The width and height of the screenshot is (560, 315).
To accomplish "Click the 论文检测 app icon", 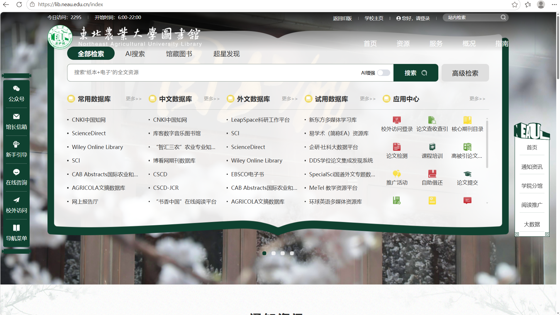I will (397, 147).
